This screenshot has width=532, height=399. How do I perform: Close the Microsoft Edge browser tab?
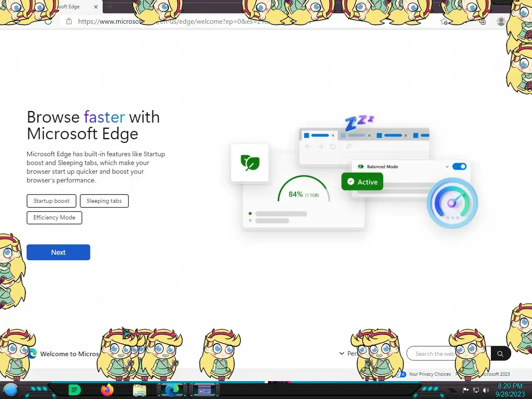tap(96, 7)
